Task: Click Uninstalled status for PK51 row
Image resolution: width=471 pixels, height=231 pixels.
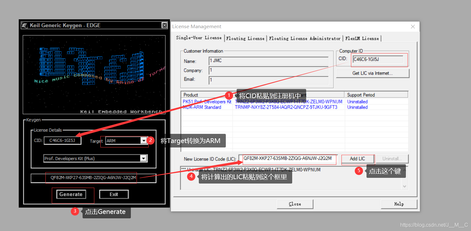Action: tap(357, 102)
